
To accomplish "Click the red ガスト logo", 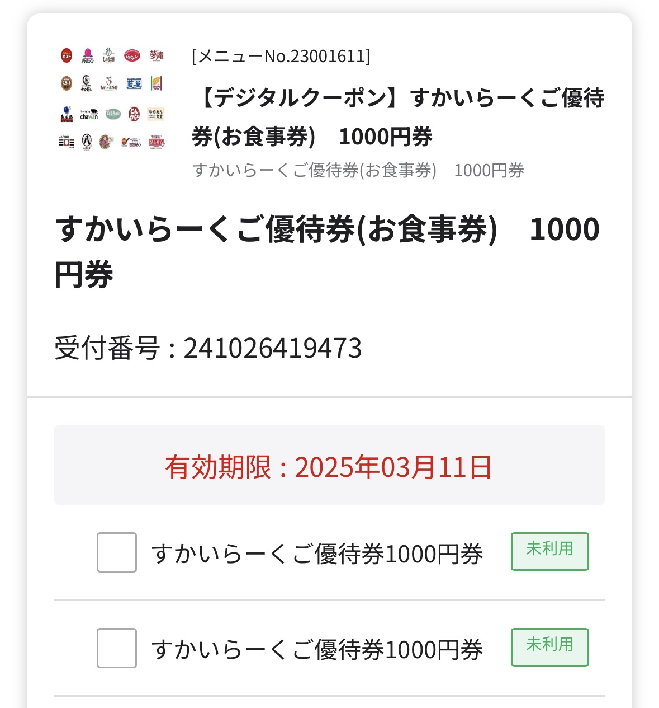I will (67, 55).
